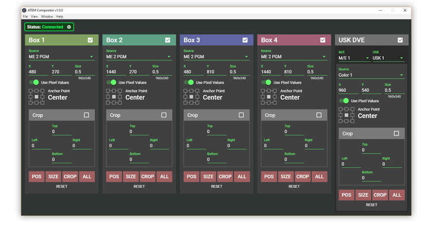Enable Box 2 Crop checkbox

tap(163, 115)
